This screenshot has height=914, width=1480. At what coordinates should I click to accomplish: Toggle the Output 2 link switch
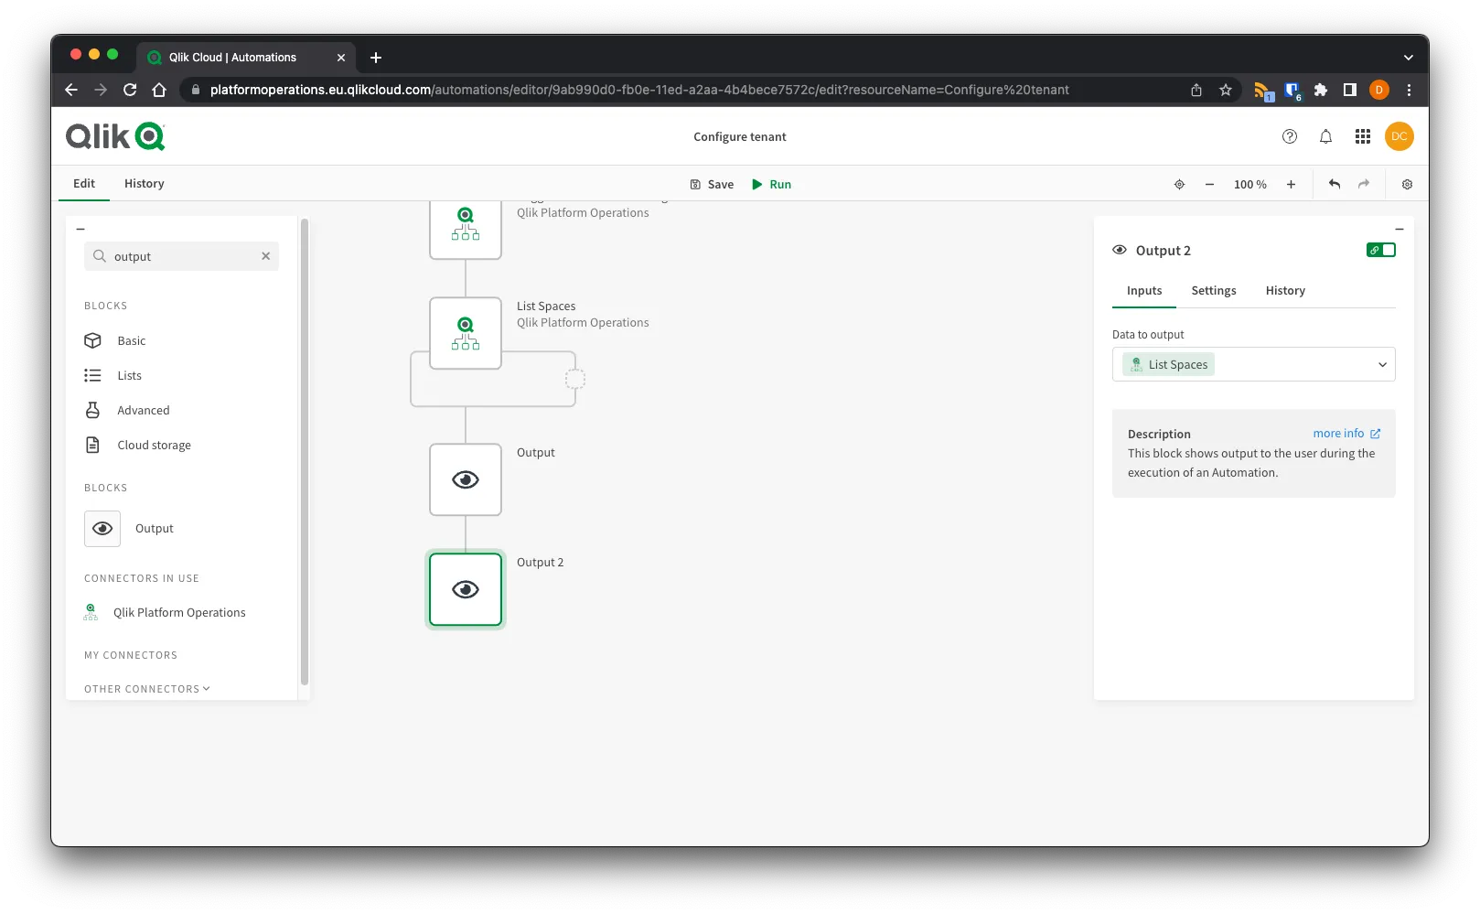(1380, 250)
